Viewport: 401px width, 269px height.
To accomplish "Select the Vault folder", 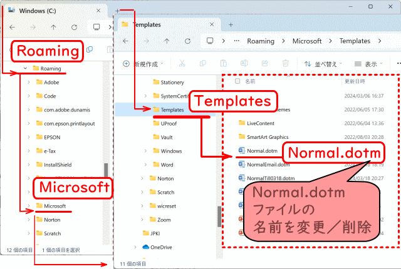I will click(x=163, y=137).
